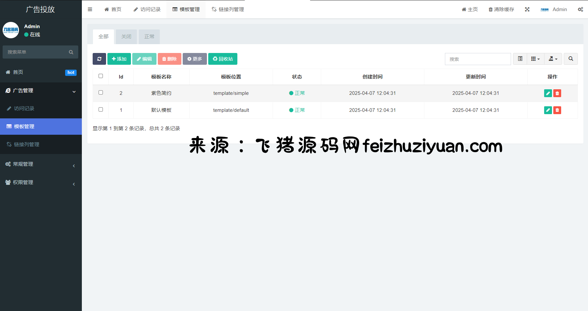Click the 添加 add button
This screenshot has height=311, width=588.
[x=119, y=59]
